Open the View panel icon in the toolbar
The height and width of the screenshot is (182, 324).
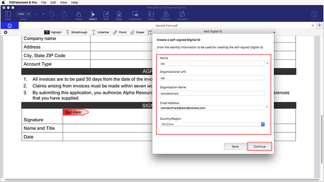coord(8,16)
